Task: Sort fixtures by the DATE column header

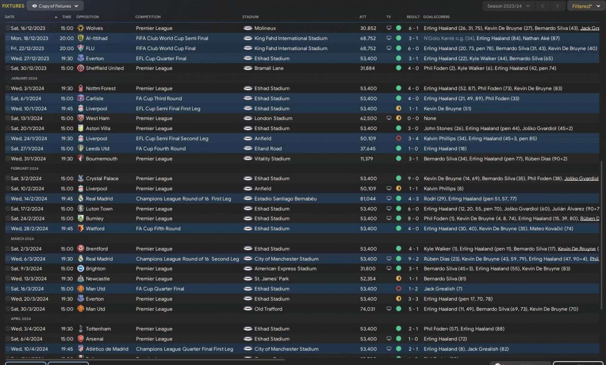Action: coord(10,17)
